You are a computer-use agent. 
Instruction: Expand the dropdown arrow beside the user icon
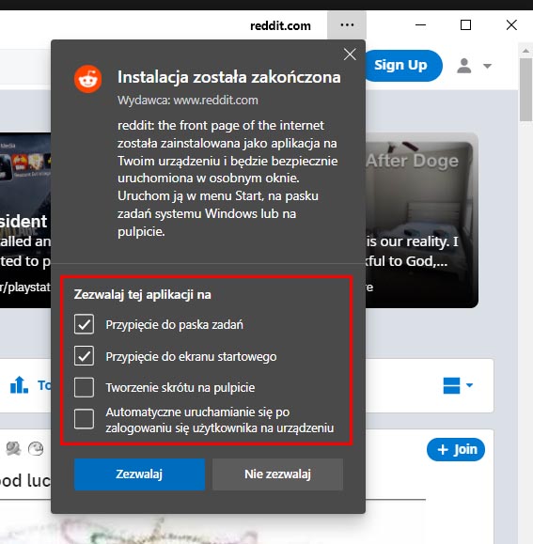coord(487,66)
